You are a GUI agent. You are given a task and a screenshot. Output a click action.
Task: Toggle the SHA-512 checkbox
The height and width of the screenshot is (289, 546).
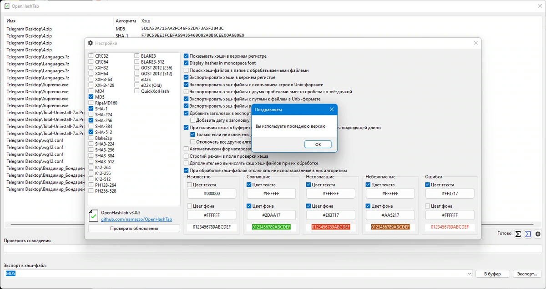pos(91,133)
